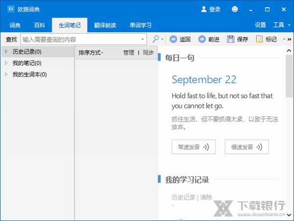The image size is (294, 221).
Task: Click the 每日一句 section heading
Action: [180, 58]
